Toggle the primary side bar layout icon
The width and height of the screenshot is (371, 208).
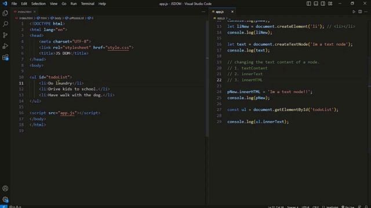tap(309, 3)
